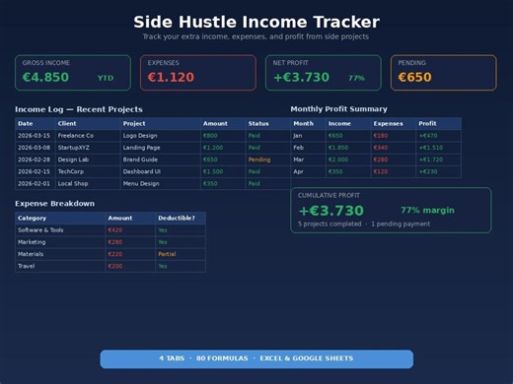Select the '4 TABS · 80 FORMULAS' banner
513x384 pixels.
[x=256, y=358]
